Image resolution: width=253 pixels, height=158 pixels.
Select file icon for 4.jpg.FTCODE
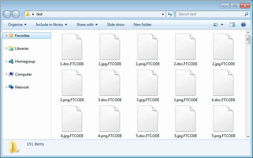(72, 119)
